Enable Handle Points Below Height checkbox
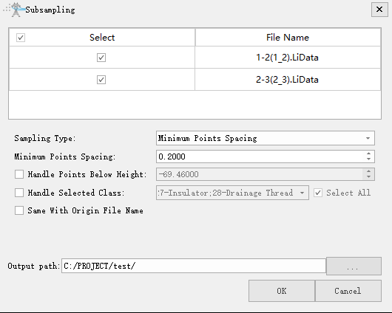 [x=19, y=174]
